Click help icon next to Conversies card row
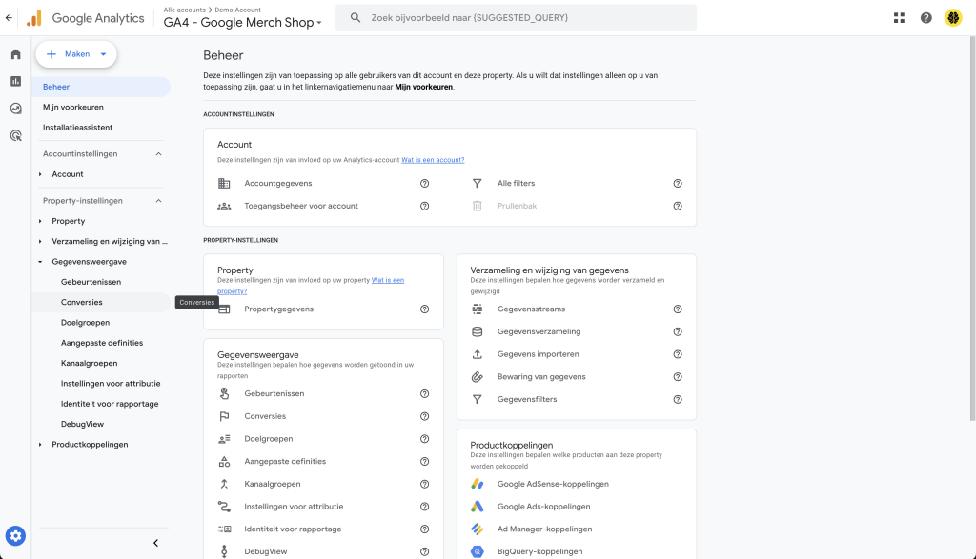This screenshot has height=559, width=976. (424, 416)
